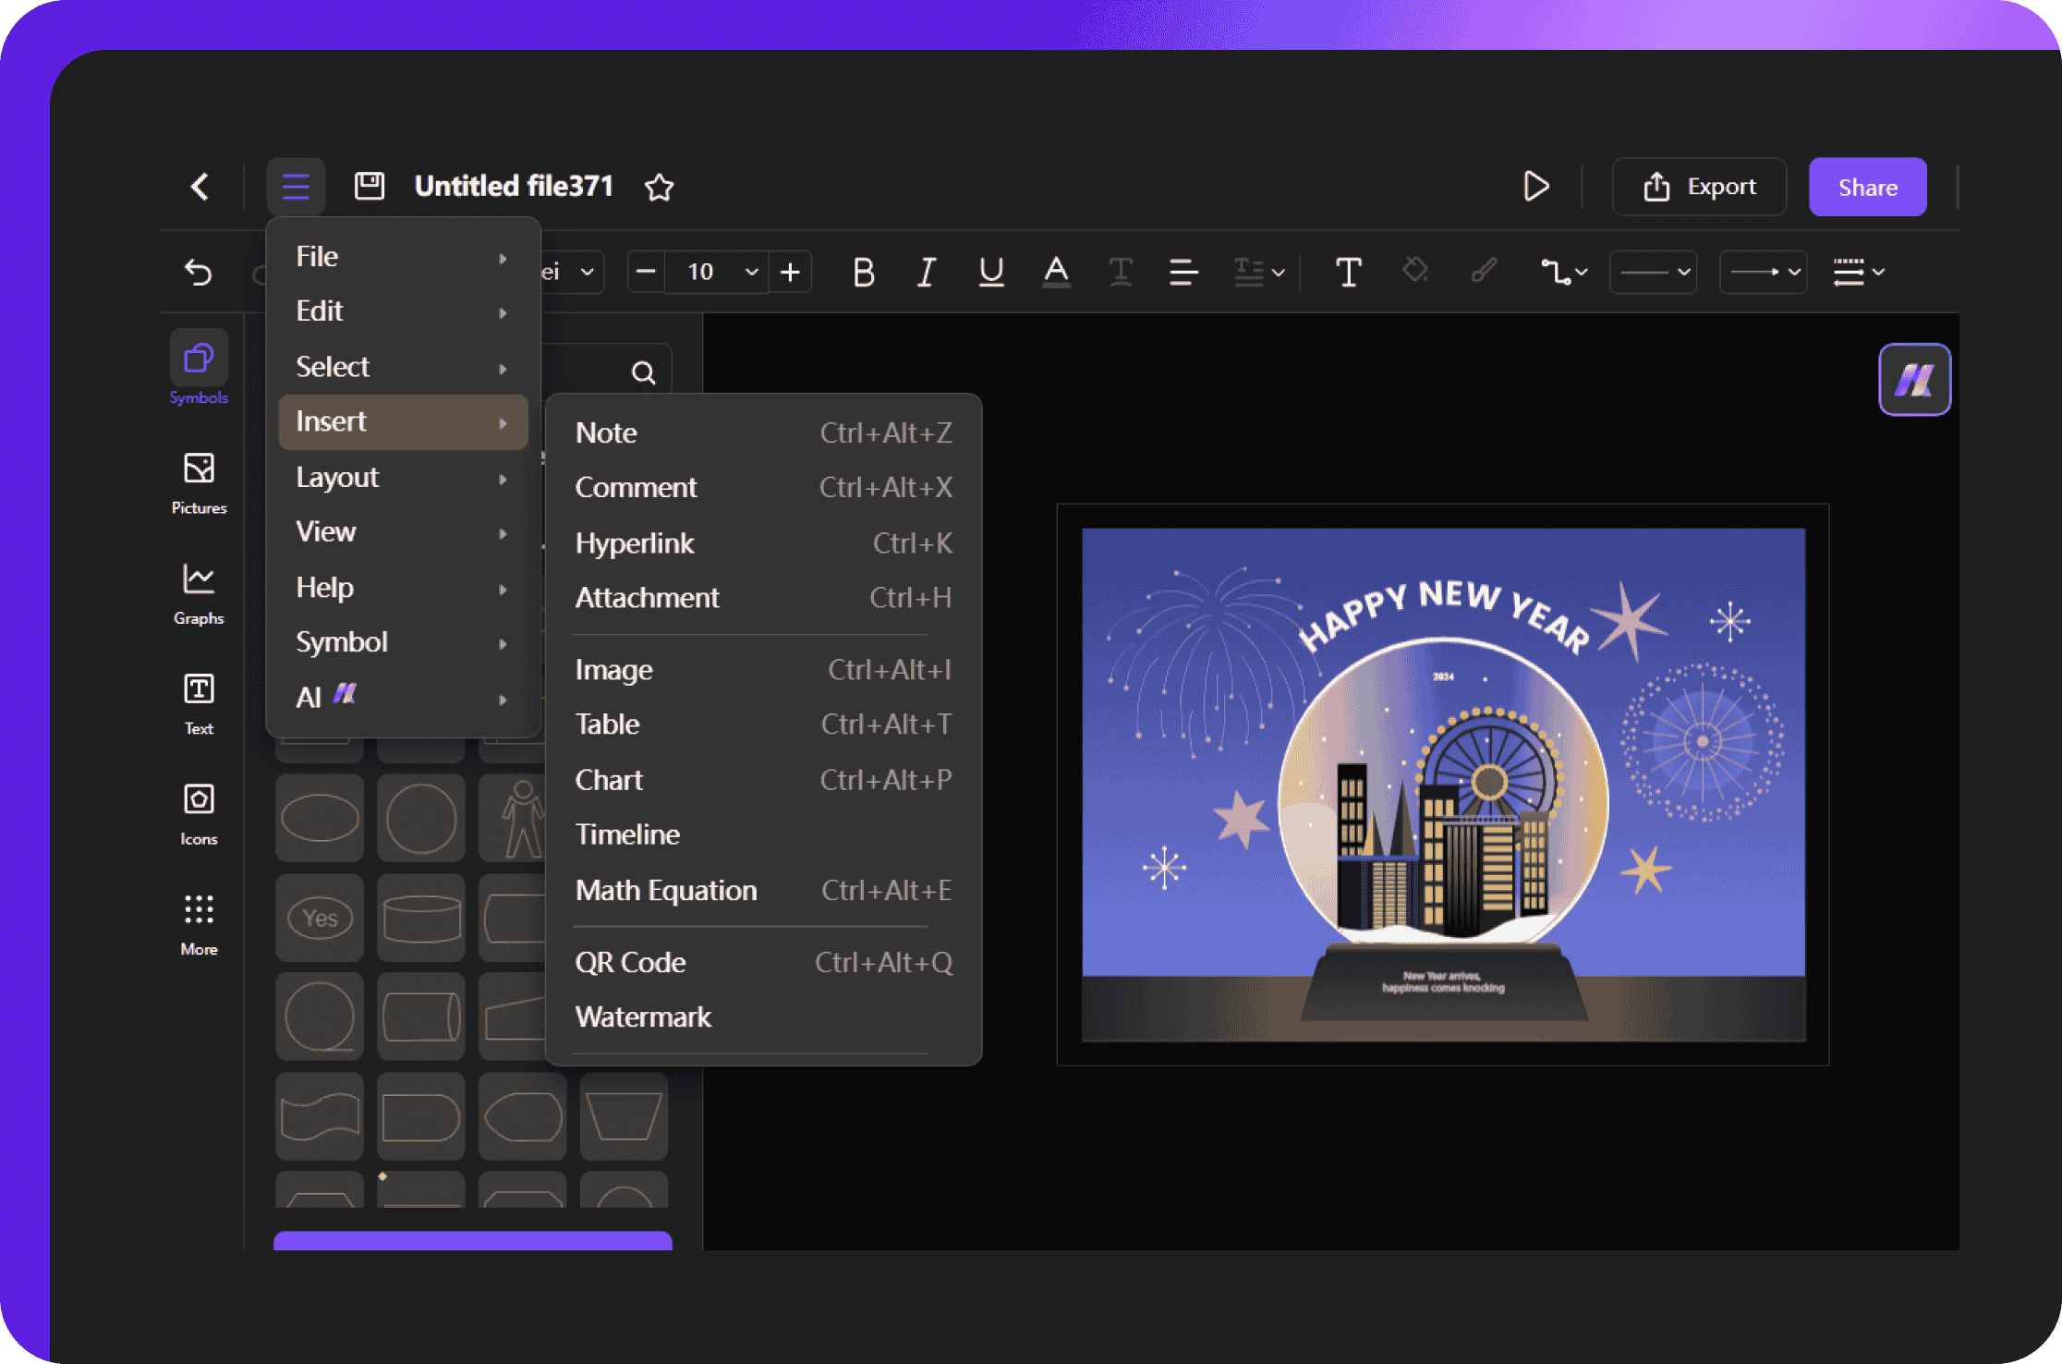
Task: Click the Export button
Action: (1699, 187)
